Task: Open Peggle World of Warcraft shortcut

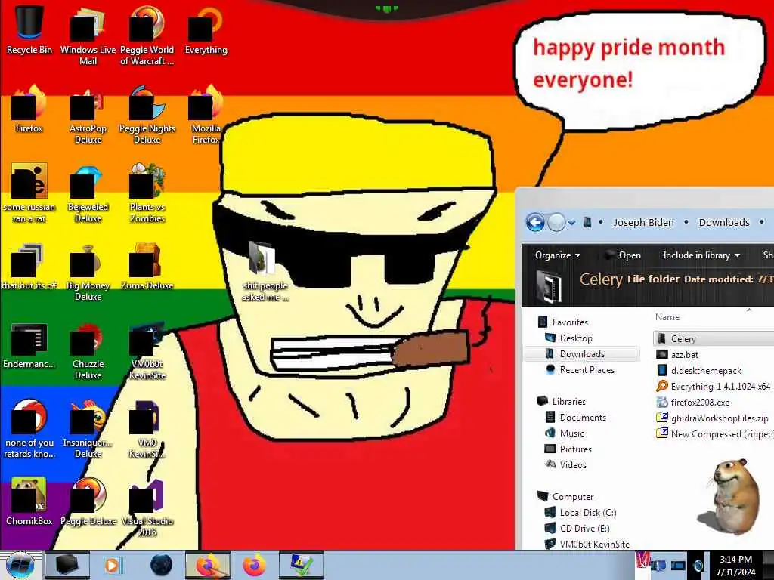Action: (147, 35)
